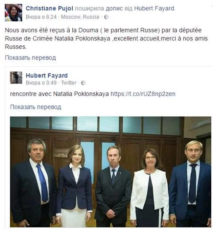The image size is (213, 229).
Task: Open the 'Moscow, Russia' location link
Action: pyautogui.click(x=80, y=17)
